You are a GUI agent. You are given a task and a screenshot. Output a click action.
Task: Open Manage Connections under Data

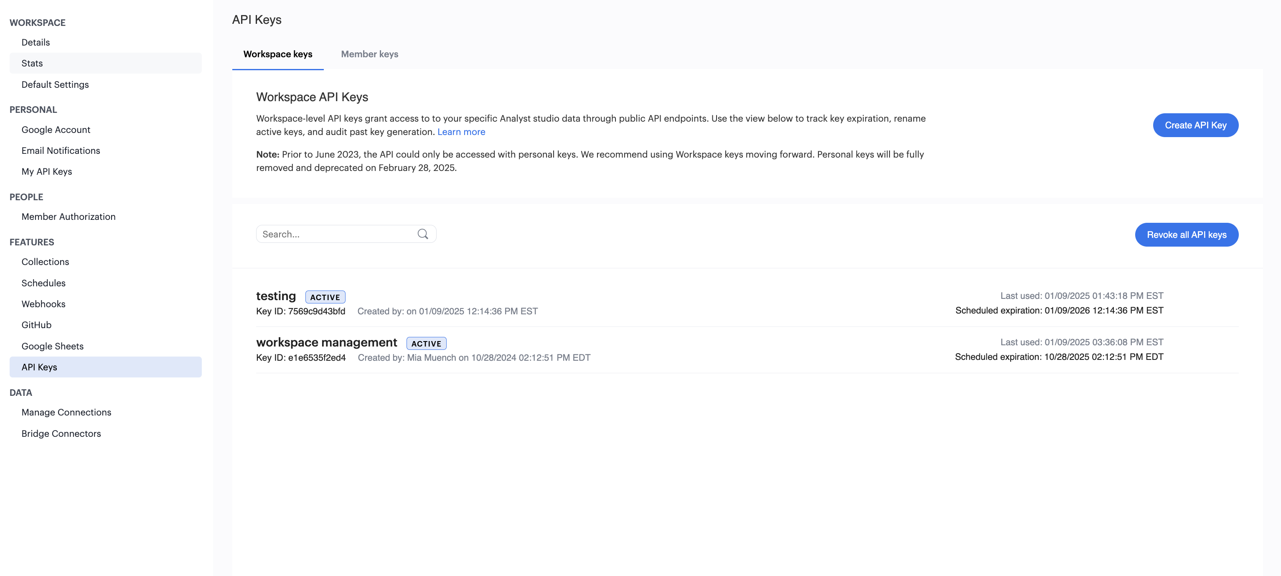click(66, 412)
